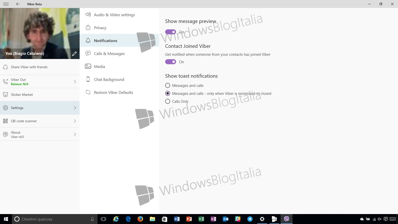Click the volume muted tray icon
Image resolution: width=398 pixels, height=224 pixels.
[x=380, y=219]
